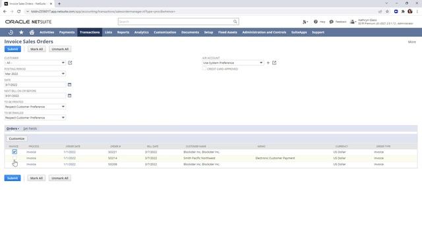Open Administration and Controls menu
Screen dimensions: 422x237
tap(264, 32)
